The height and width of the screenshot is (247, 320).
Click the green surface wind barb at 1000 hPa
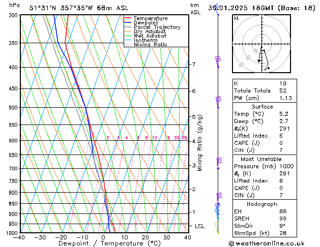pyautogui.click(x=217, y=228)
